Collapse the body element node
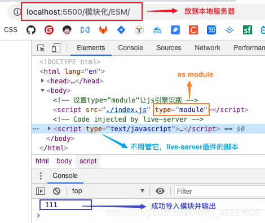This screenshot has height=223, width=265. click(x=42, y=91)
